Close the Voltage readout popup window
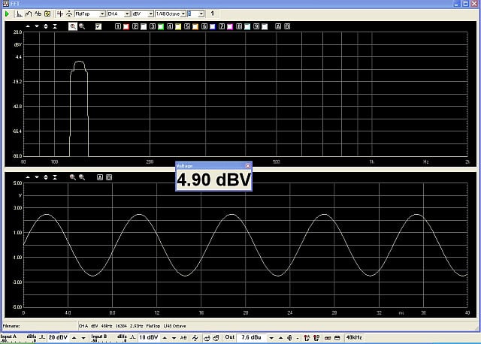This screenshot has height=344, width=481. (x=247, y=165)
